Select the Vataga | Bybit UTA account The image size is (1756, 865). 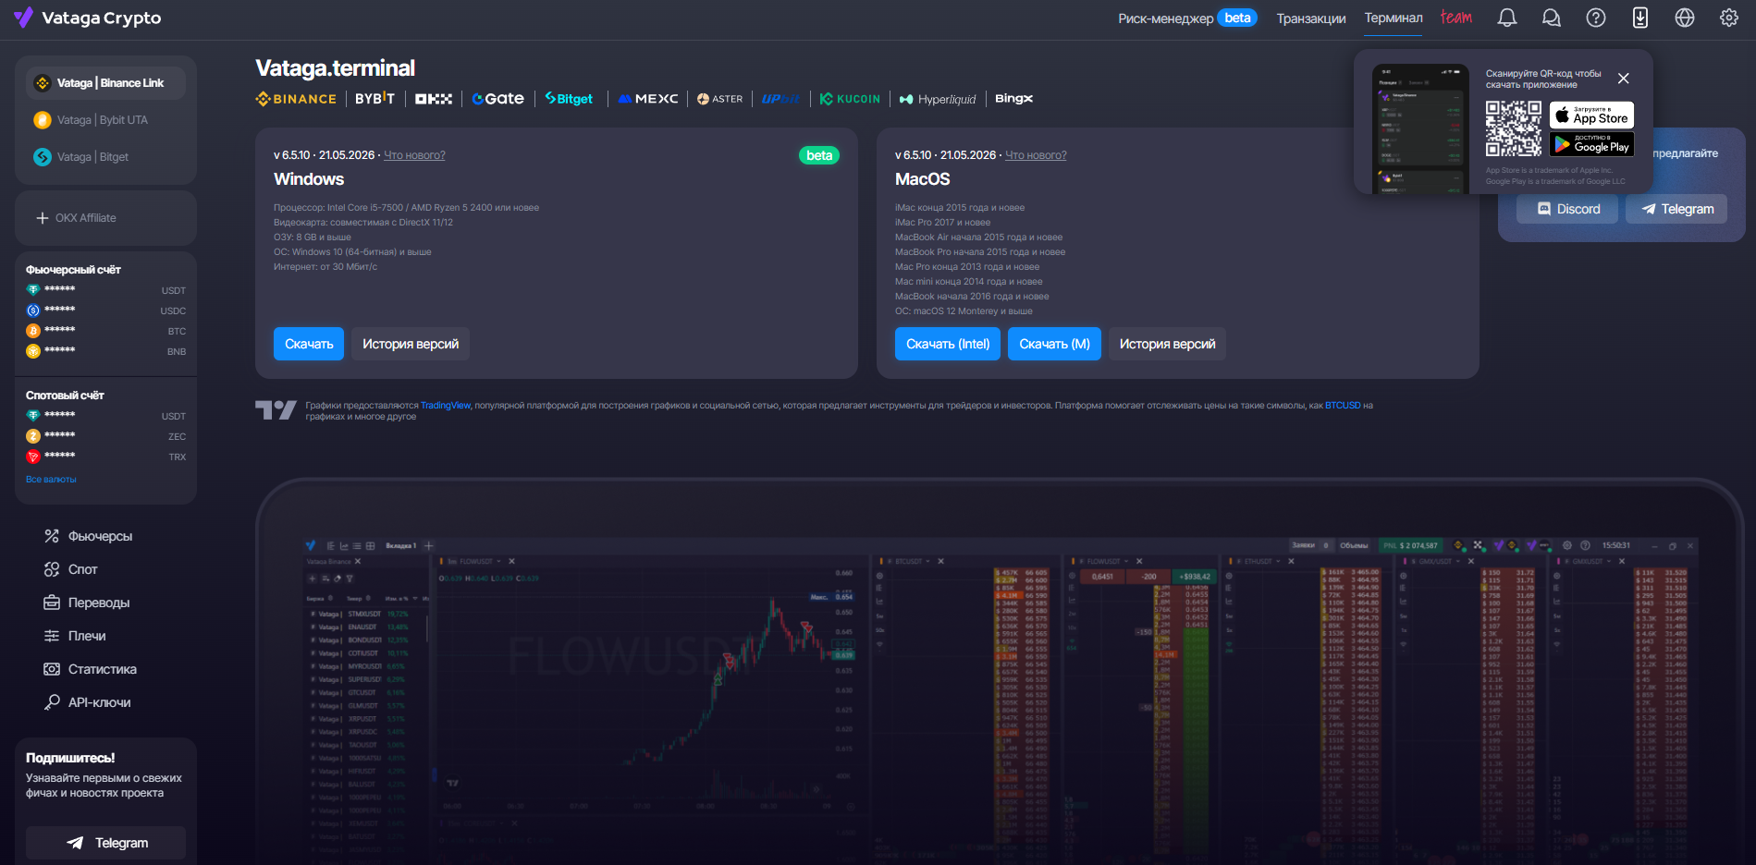pyautogui.click(x=105, y=120)
